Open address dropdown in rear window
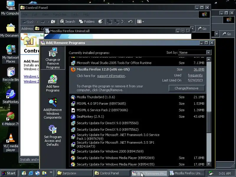 [217, 34]
